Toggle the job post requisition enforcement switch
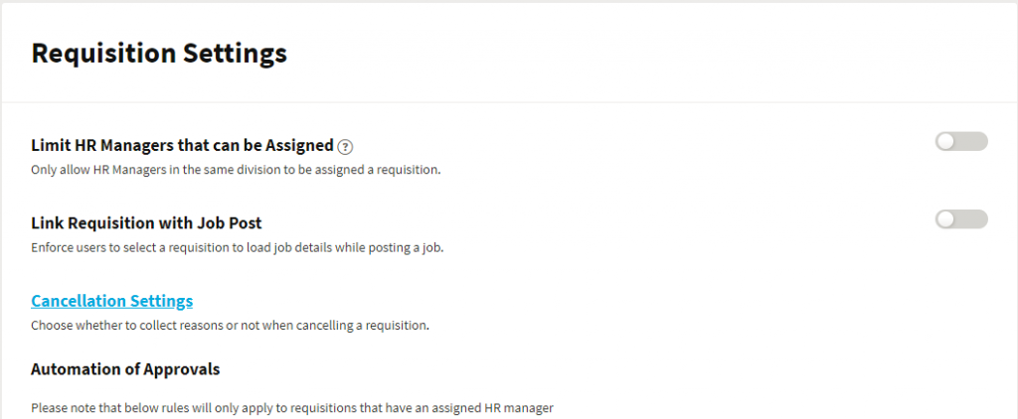Viewport: 1018px width, 419px height. coord(961,219)
